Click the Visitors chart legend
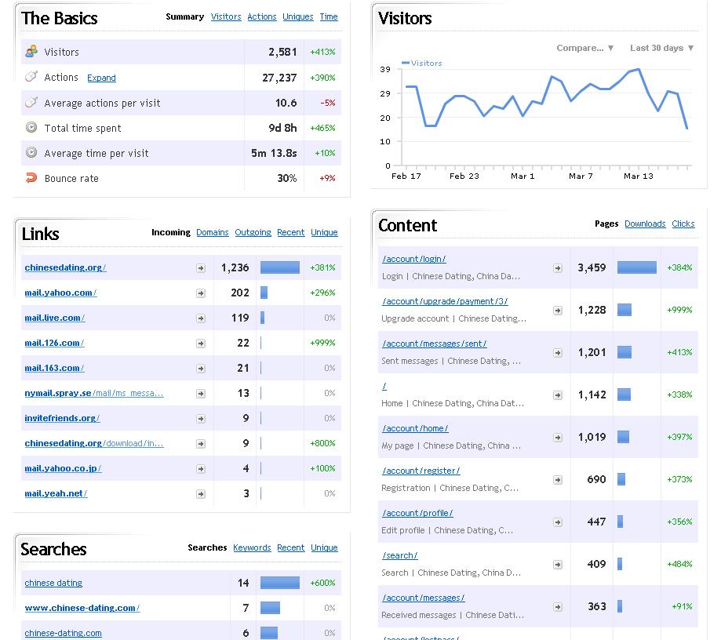The image size is (721, 640). tap(421, 63)
